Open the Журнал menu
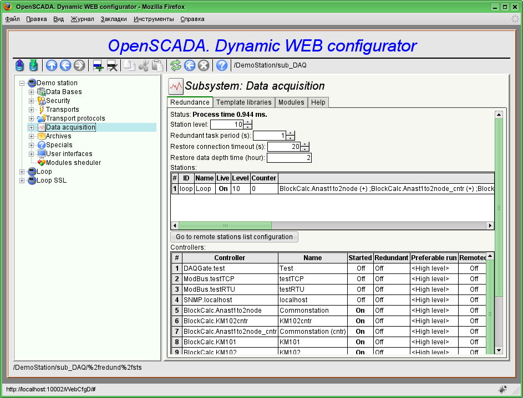The height and width of the screenshot is (398, 523). click(x=82, y=19)
